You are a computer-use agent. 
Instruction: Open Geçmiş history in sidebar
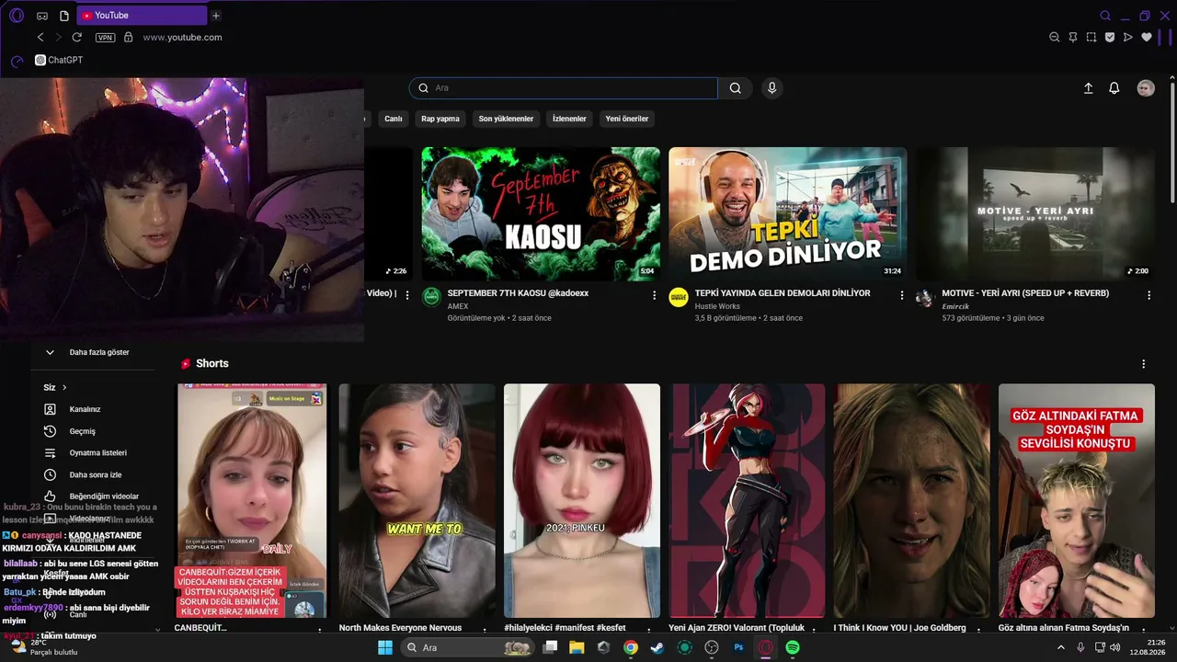tap(83, 431)
